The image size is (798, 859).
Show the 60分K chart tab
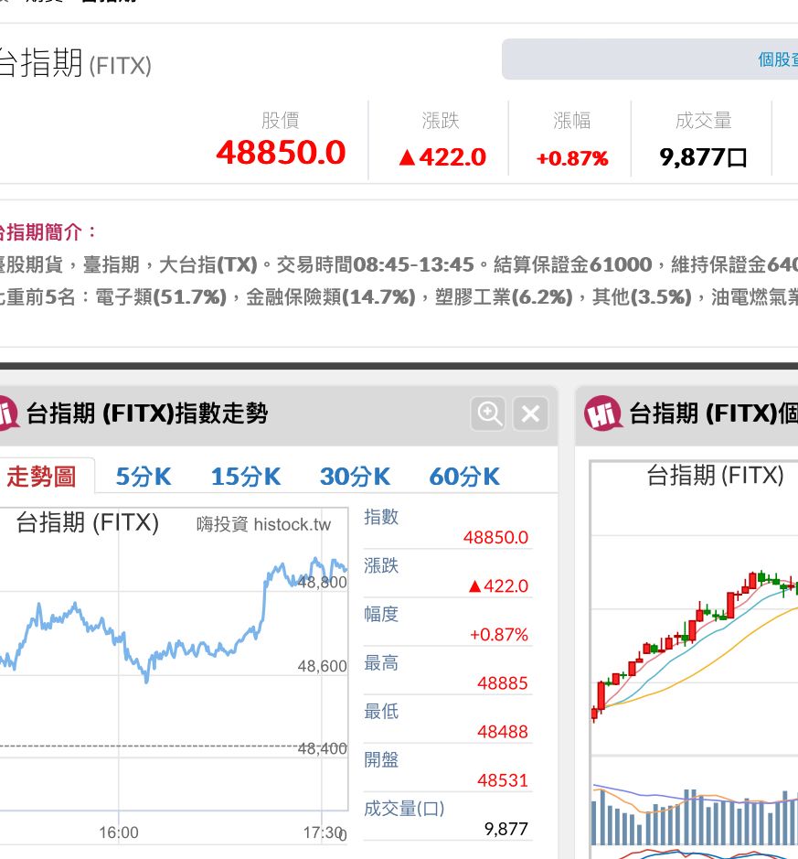click(464, 477)
